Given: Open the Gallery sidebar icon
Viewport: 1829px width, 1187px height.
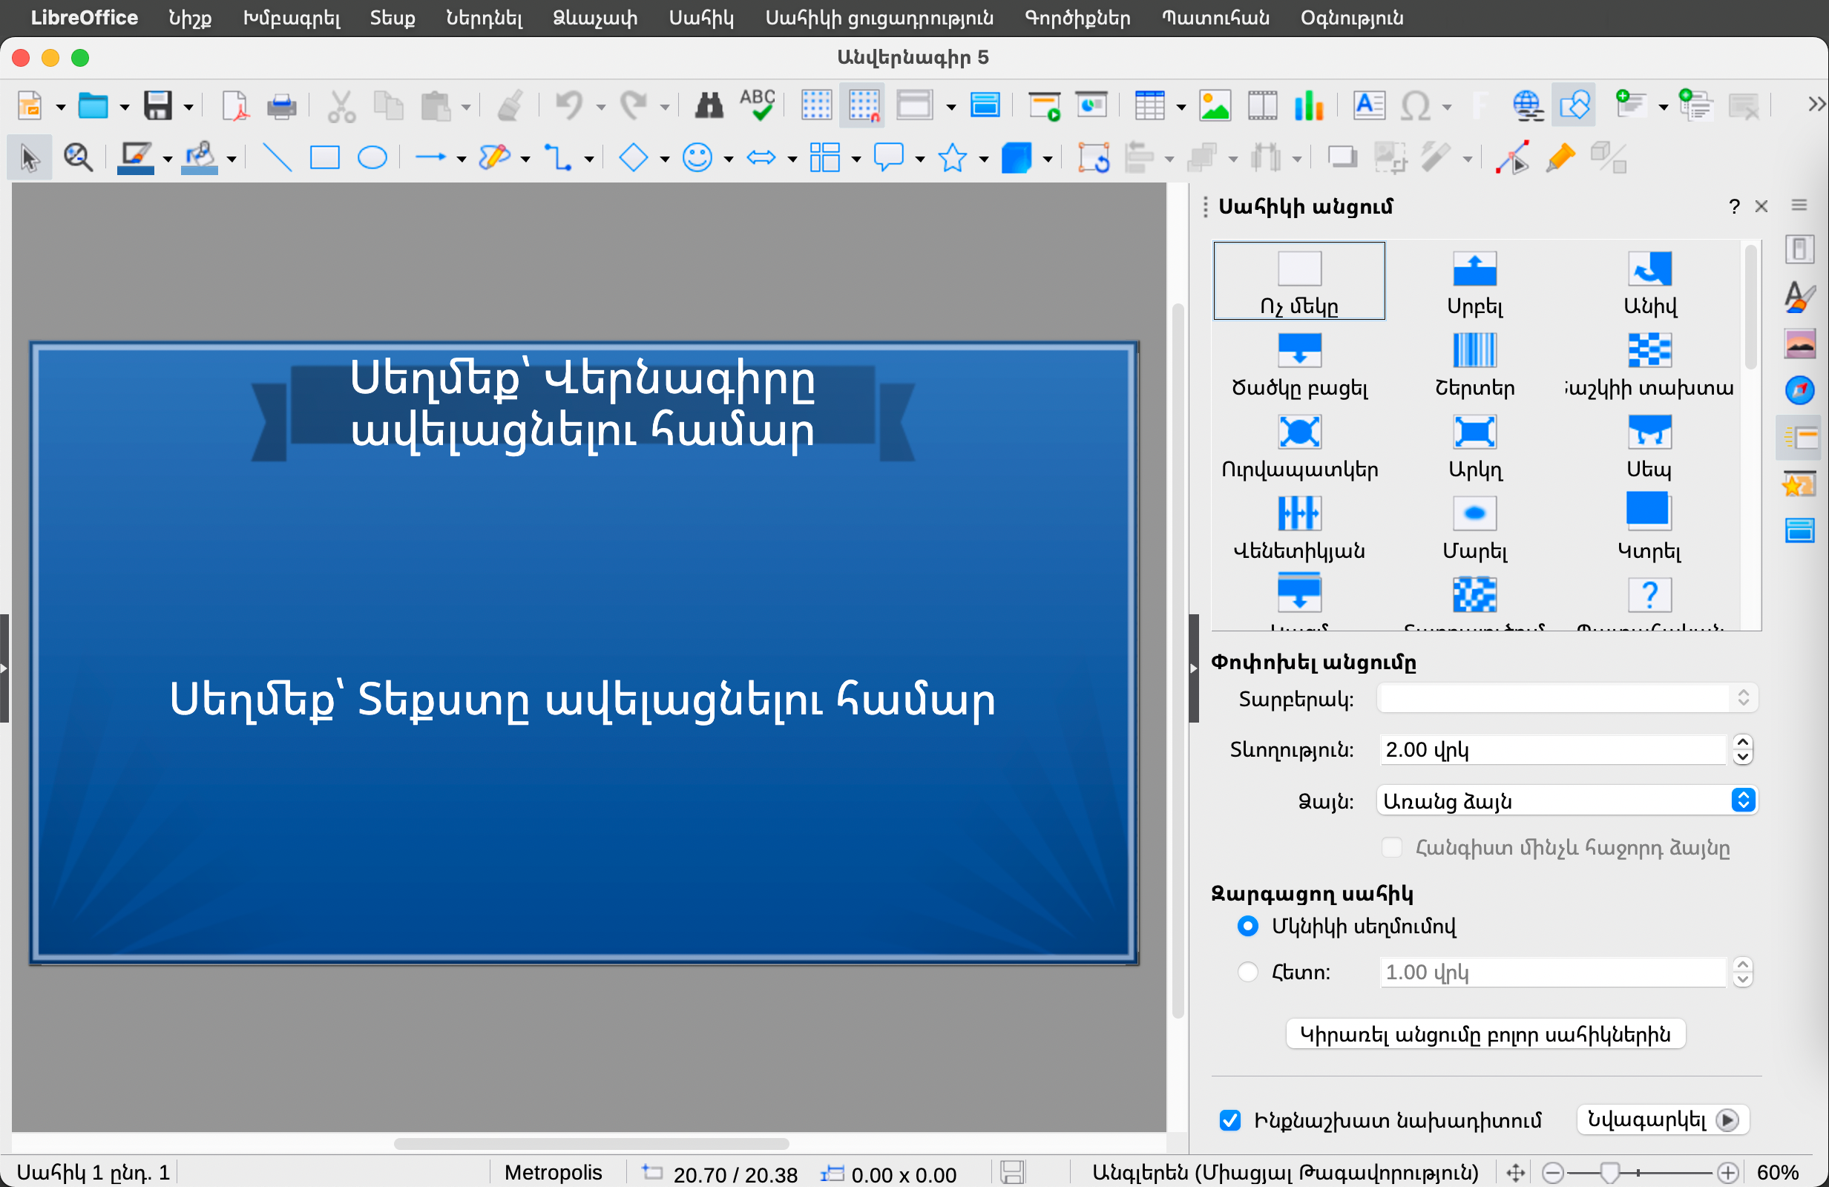Looking at the screenshot, I should point(1800,343).
